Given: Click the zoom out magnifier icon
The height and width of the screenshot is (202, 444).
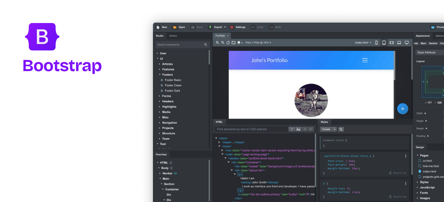Looking at the screenshot, I should pos(223,42).
